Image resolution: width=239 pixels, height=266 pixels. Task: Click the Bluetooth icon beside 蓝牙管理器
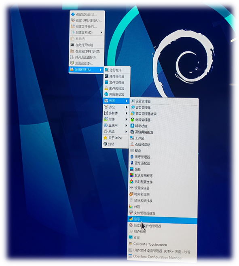132,157
